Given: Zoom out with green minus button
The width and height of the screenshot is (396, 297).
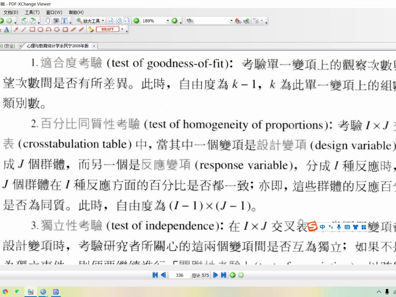Looking at the screenshot, I should pos(136,21).
